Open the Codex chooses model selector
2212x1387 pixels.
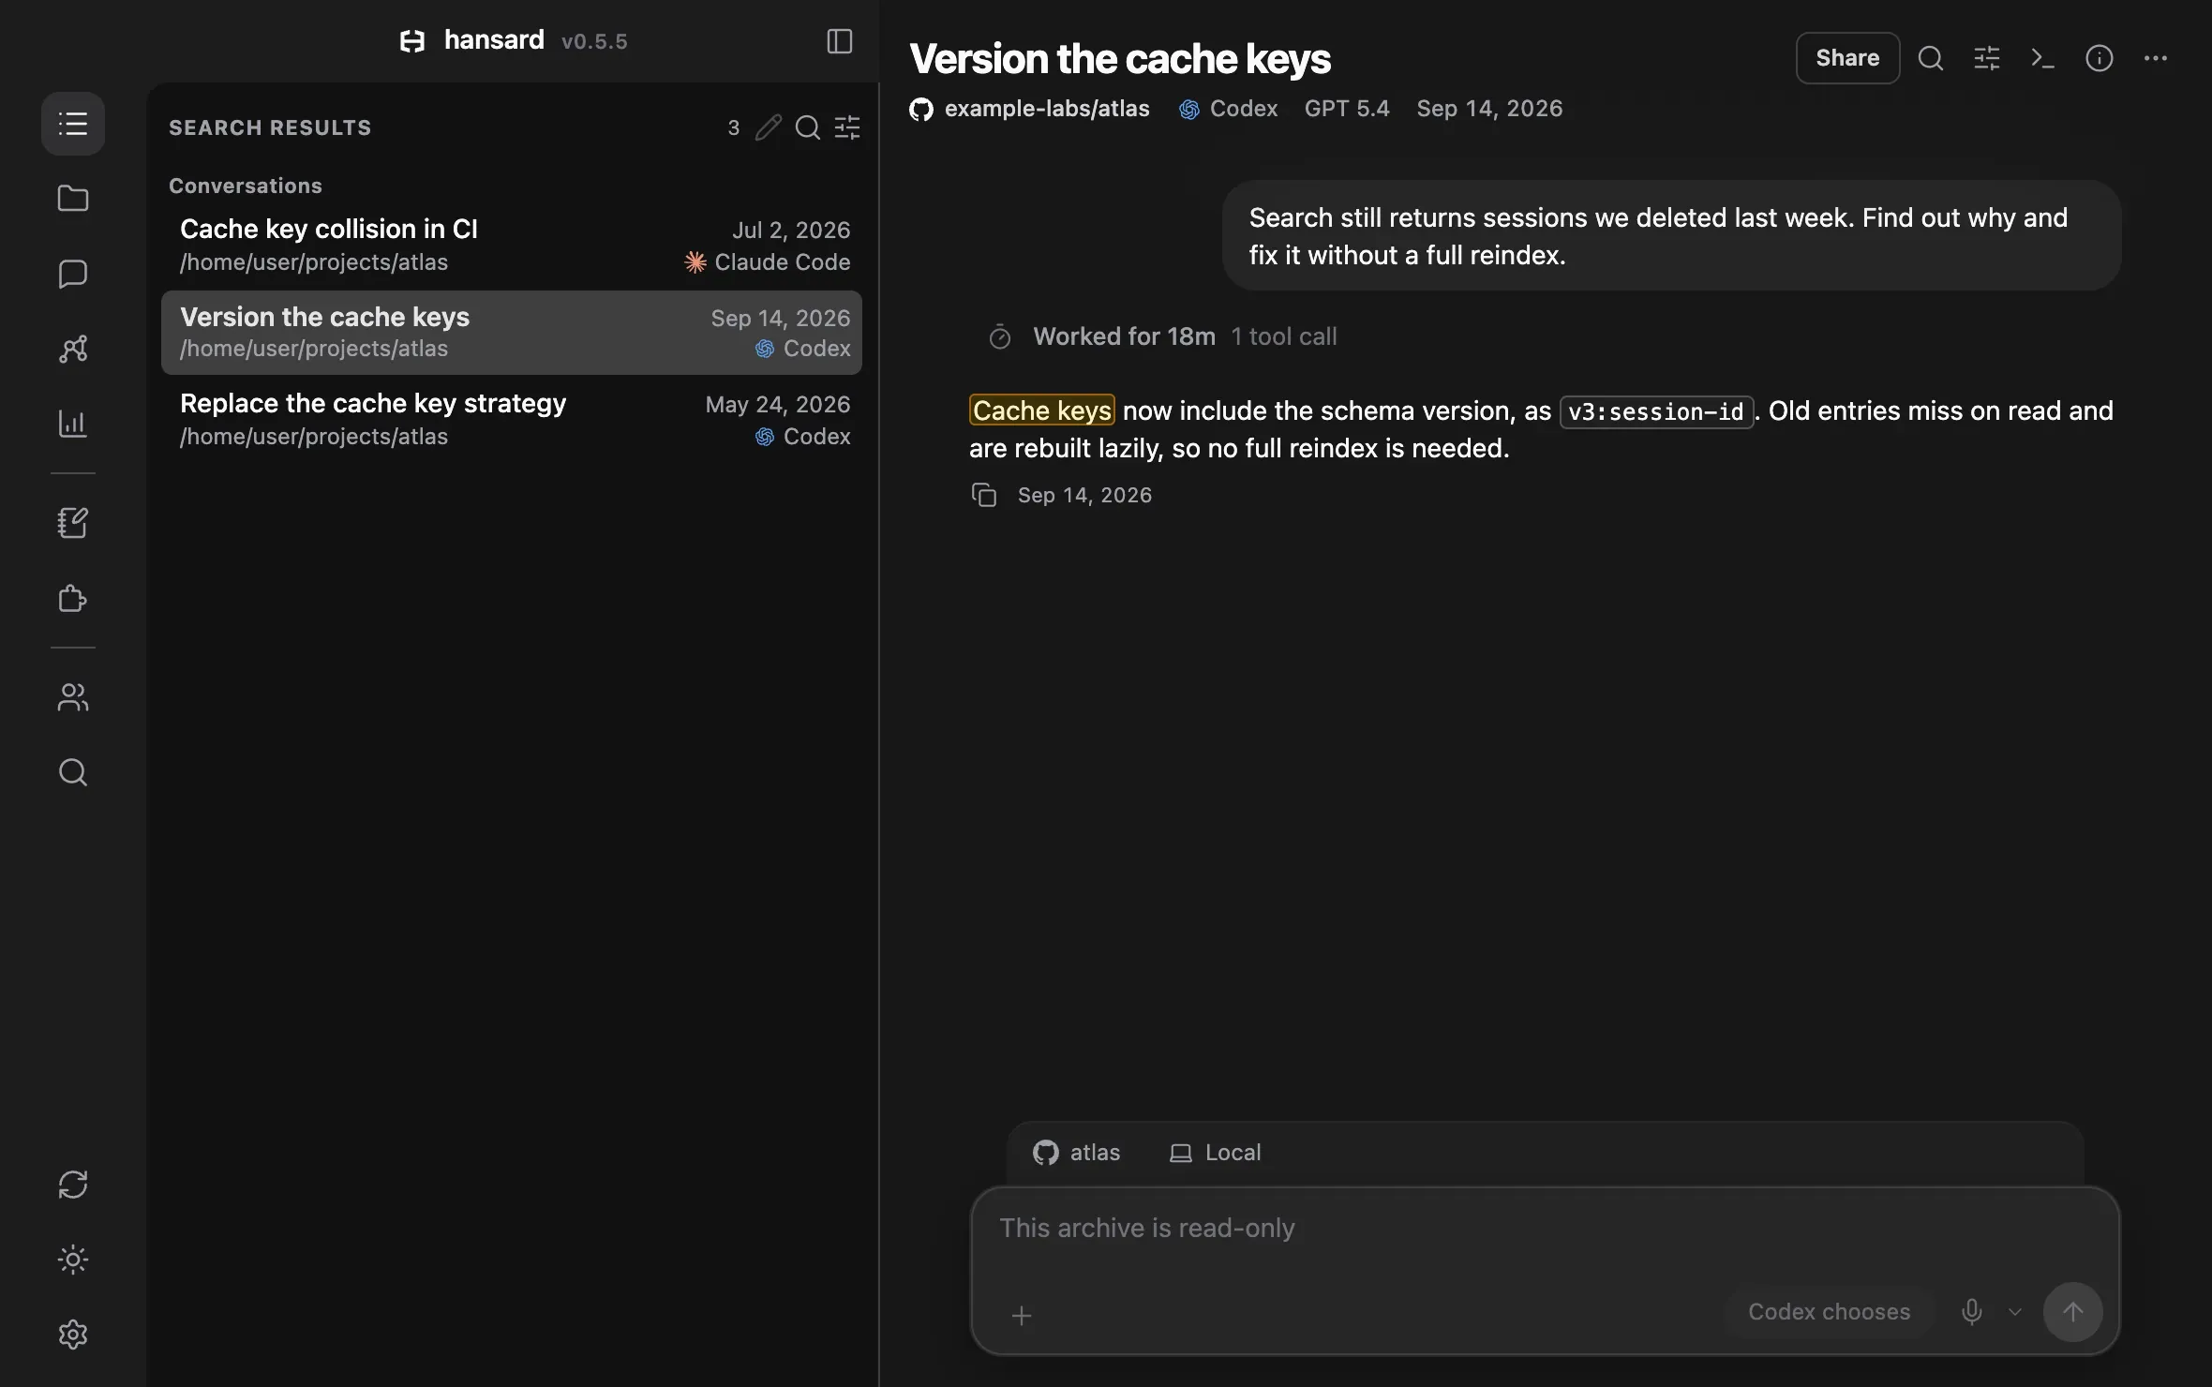pyautogui.click(x=1829, y=1312)
